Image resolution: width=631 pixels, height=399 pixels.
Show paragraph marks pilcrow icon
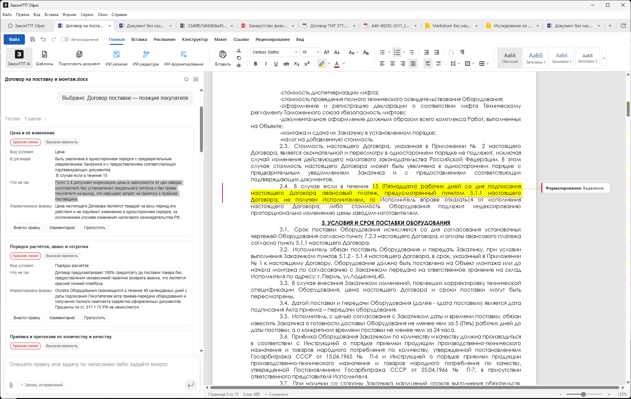[x=462, y=52]
